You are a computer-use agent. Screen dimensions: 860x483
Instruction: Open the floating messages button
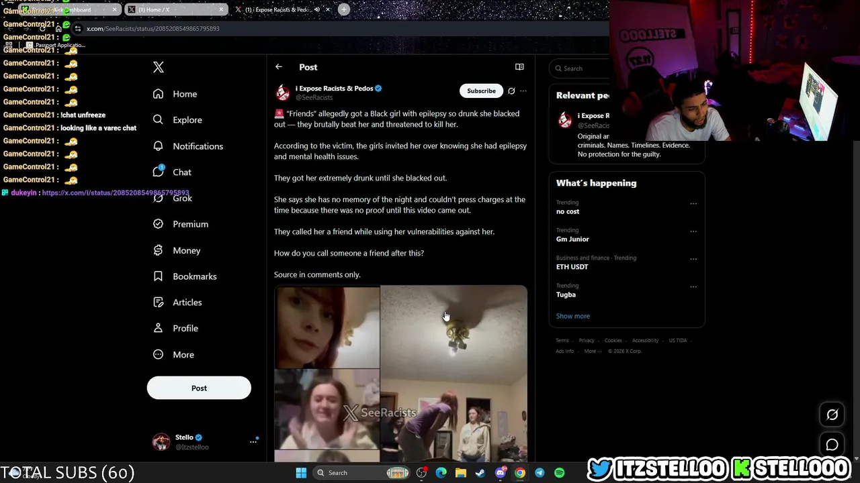(x=832, y=445)
